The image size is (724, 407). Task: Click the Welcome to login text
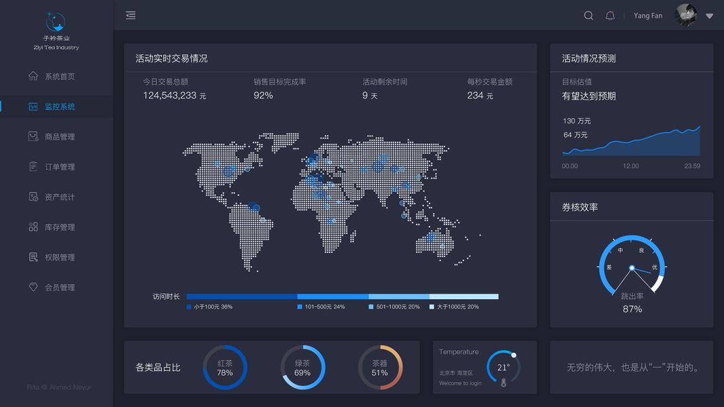460,383
